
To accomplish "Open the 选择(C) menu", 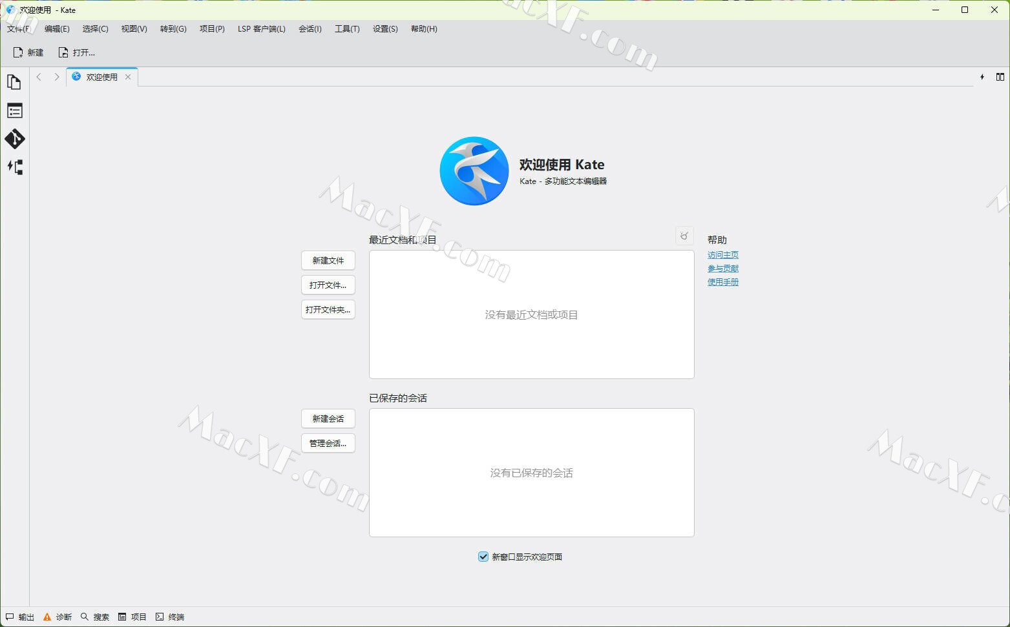I will 95,29.
